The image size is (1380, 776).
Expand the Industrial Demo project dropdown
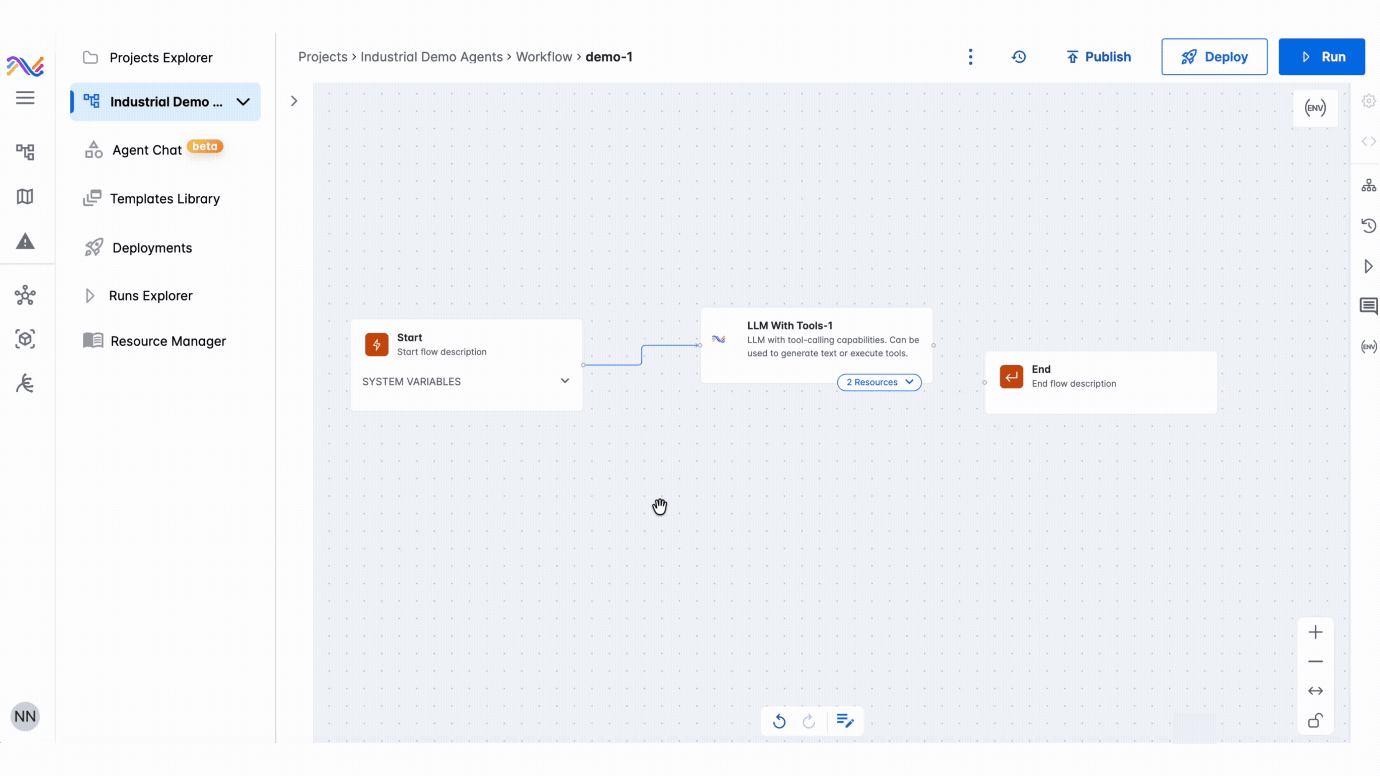point(243,102)
